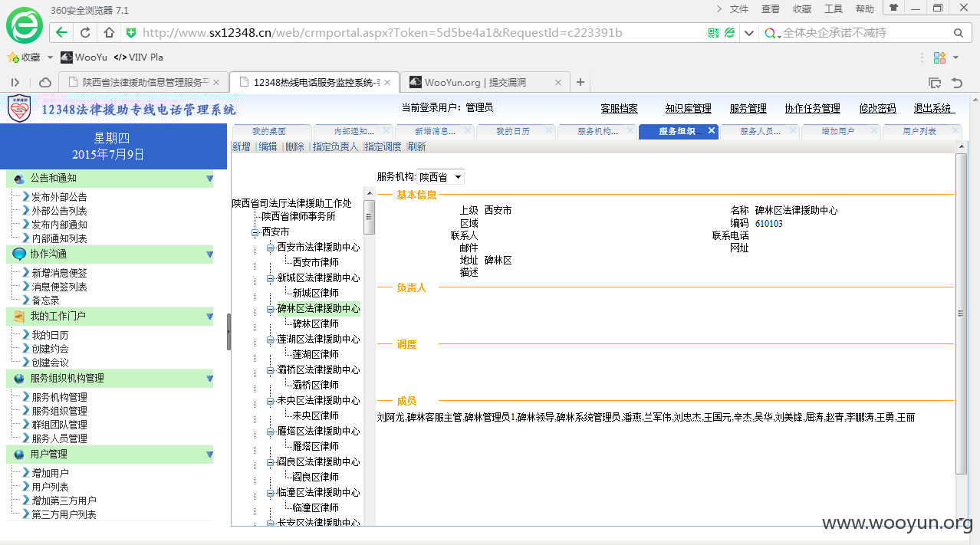
Task: Click the cloud sync icon in tab bar
Action: coord(45,82)
